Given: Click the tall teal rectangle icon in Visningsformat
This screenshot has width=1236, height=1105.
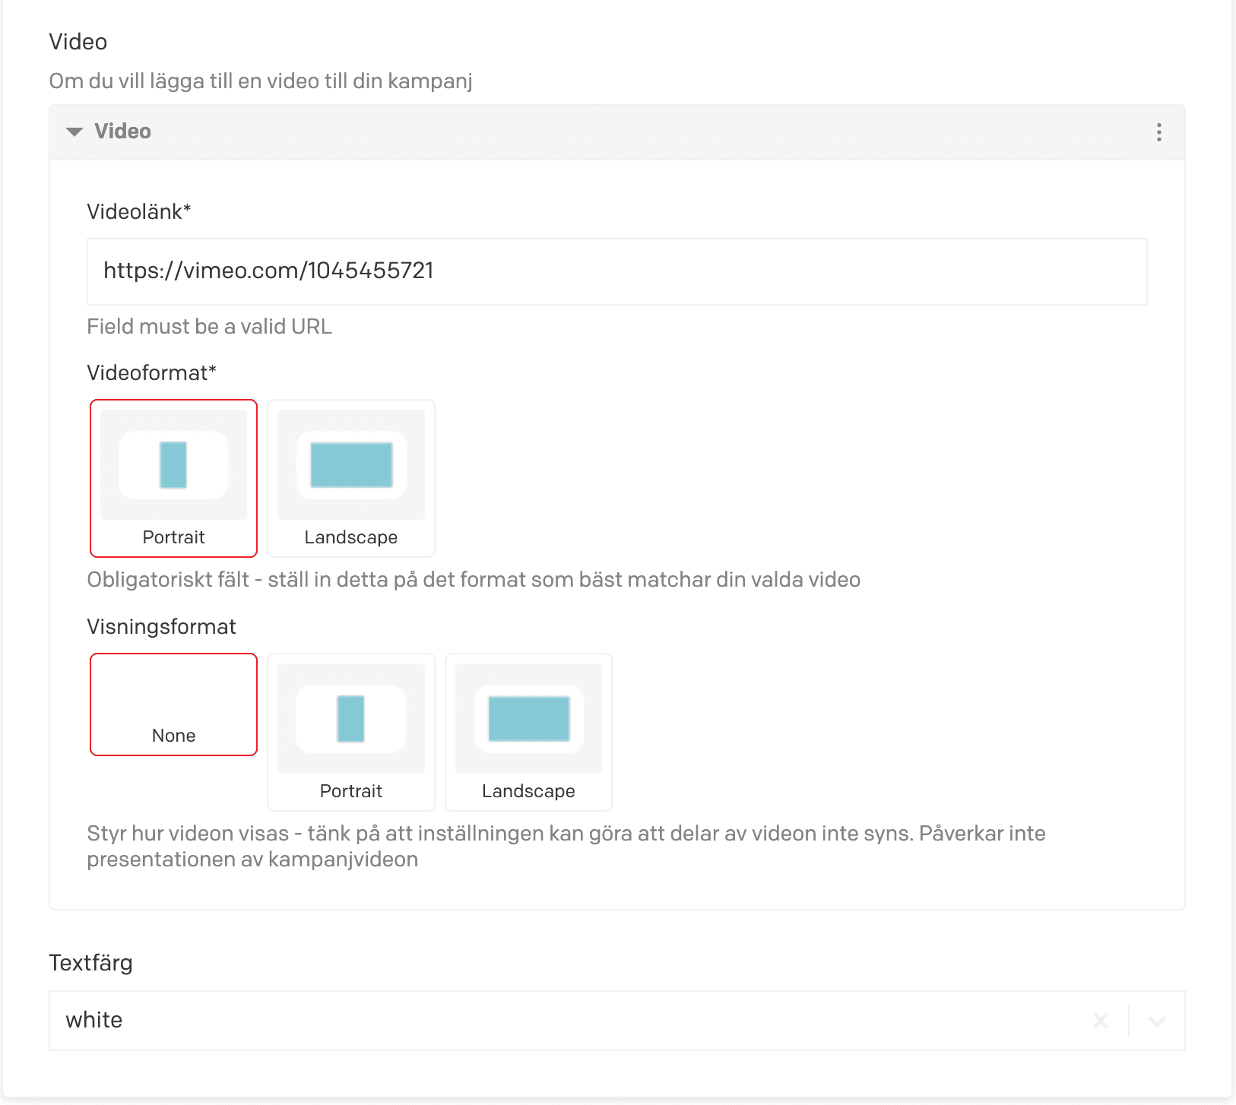Looking at the screenshot, I should point(350,719).
